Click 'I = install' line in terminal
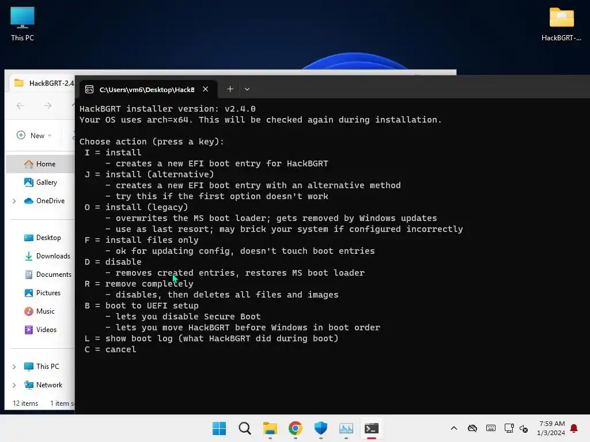The width and height of the screenshot is (590, 442). pos(114,153)
